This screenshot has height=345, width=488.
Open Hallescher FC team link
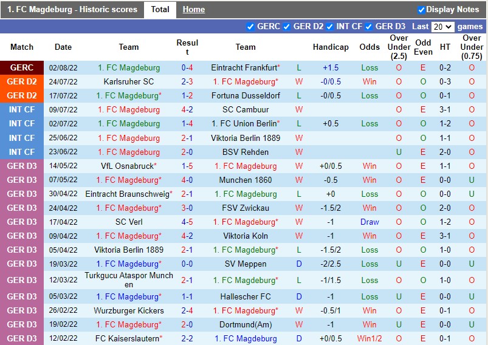point(246,297)
